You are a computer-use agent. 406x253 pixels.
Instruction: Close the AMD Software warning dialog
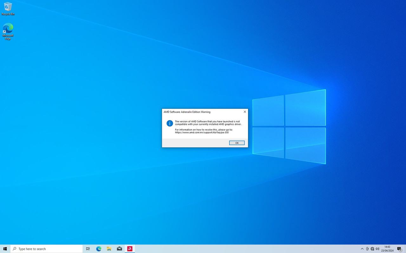pyautogui.click(x=245, y=112)
